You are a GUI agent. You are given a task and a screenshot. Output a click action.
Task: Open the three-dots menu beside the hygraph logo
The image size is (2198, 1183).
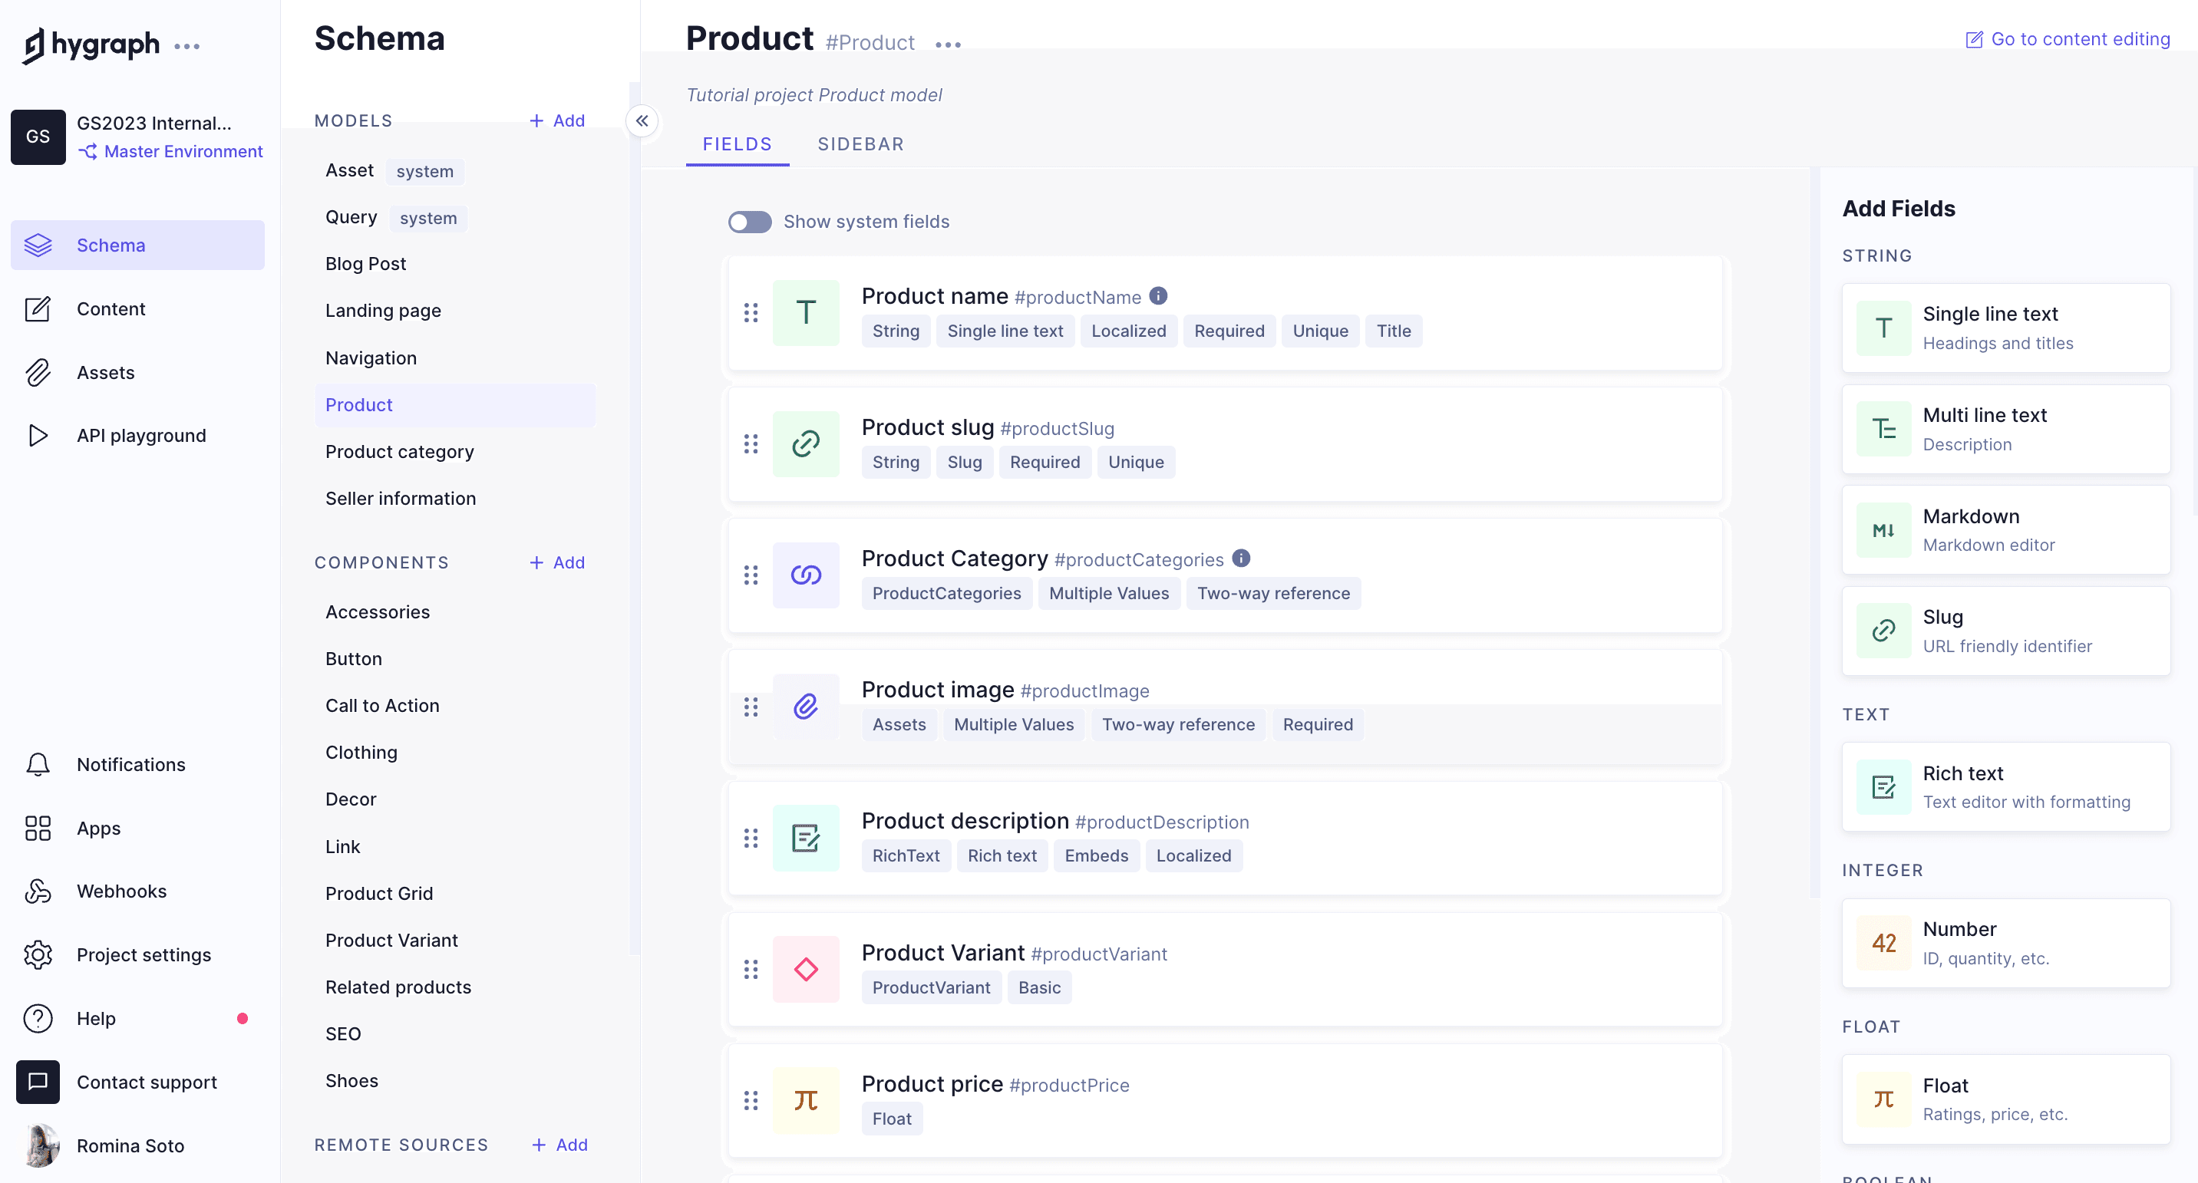(x=186, y=46)
